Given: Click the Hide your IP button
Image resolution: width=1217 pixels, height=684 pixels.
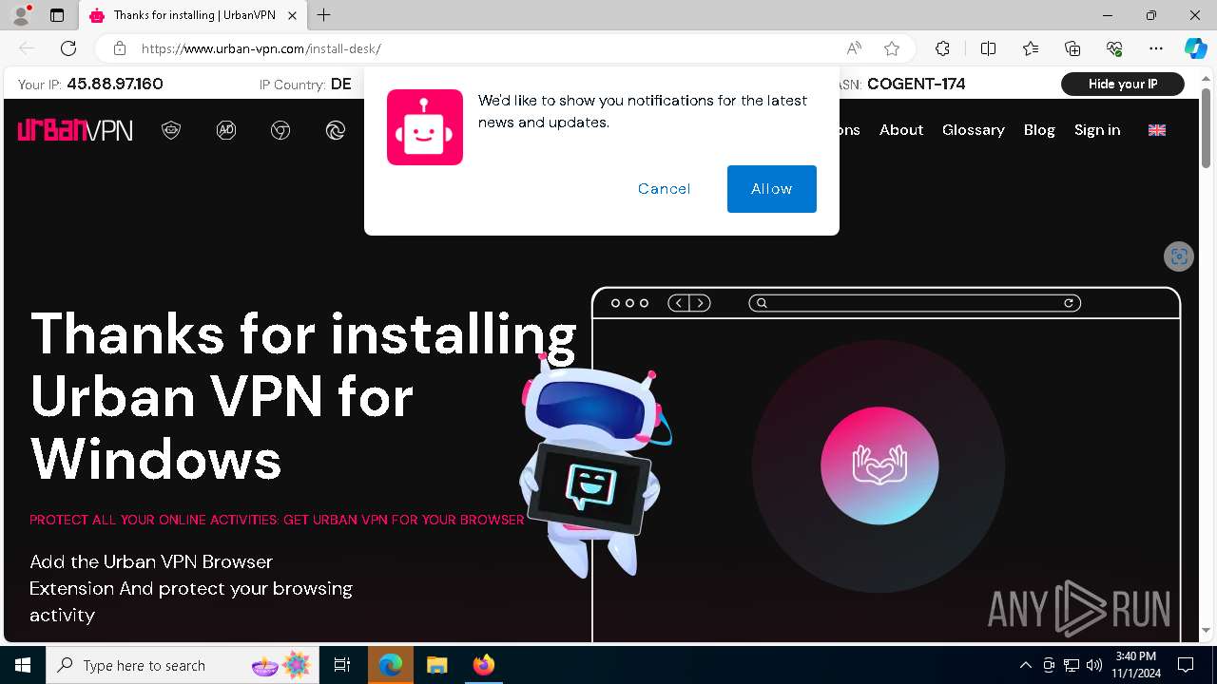Looking at the screenshot, I should point(1123,84).
